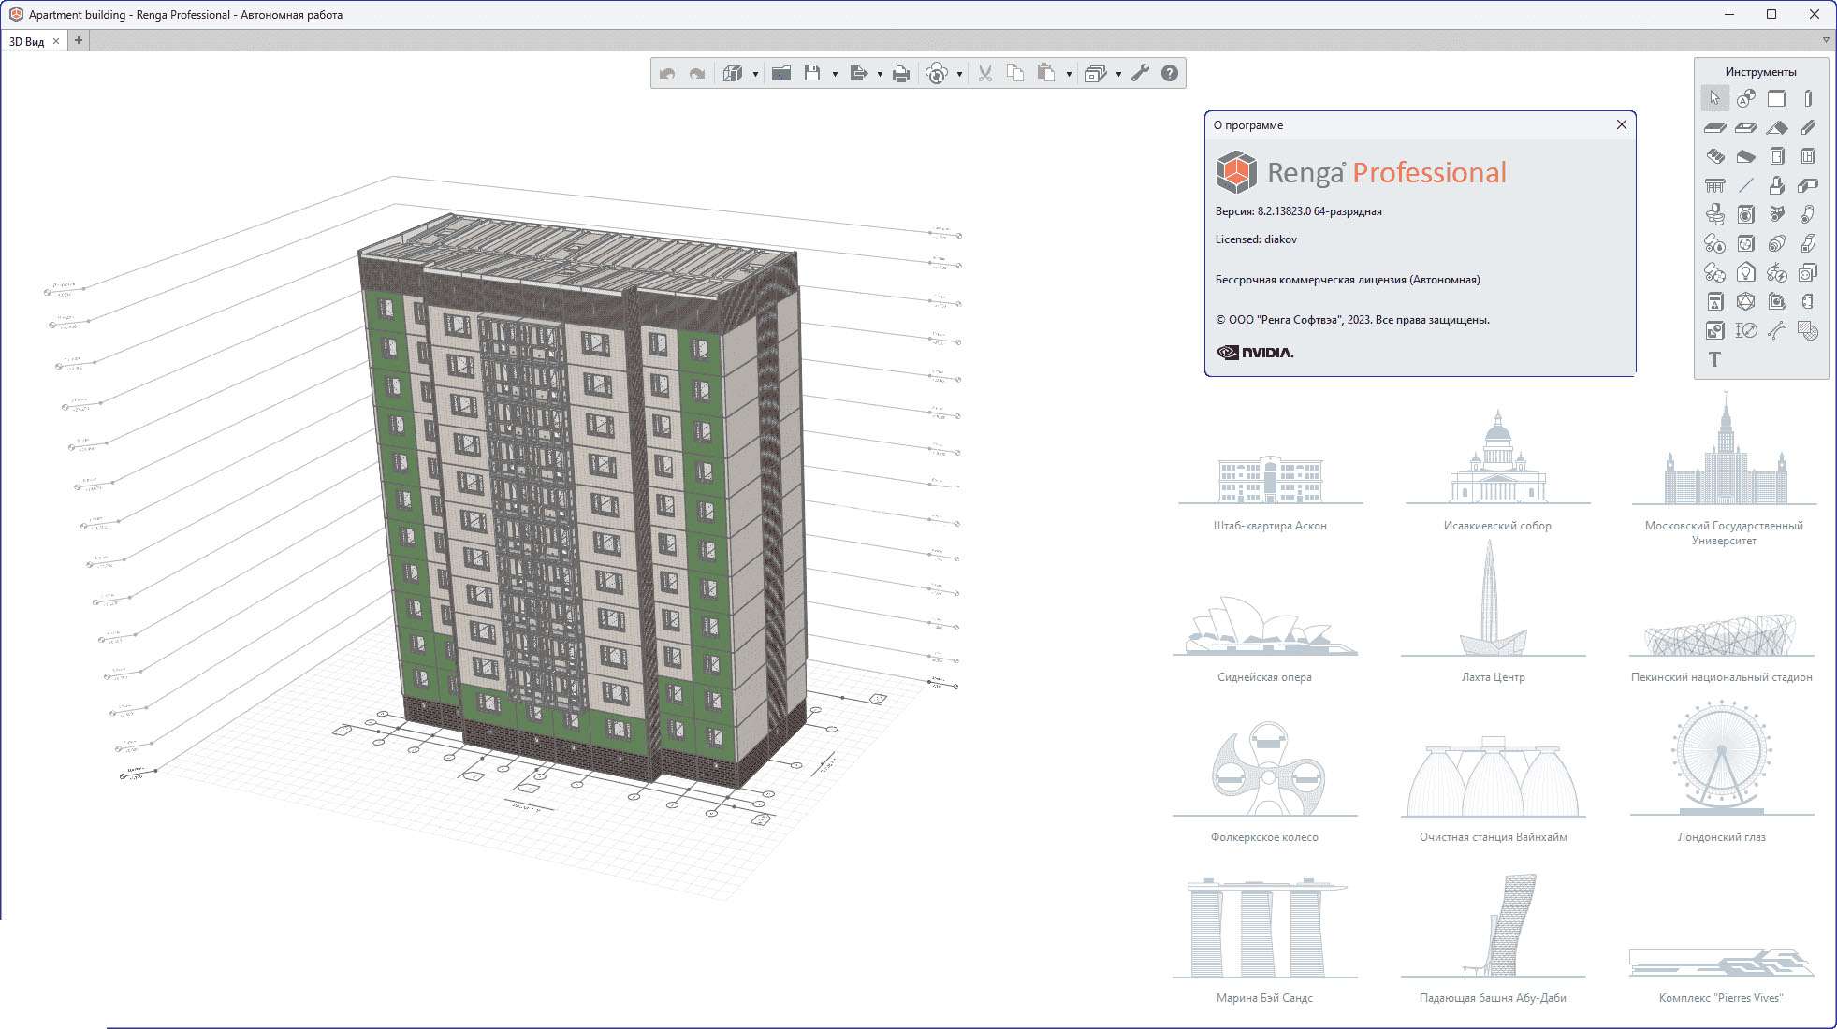This screenshot has width=1837, height=1029.
Task: Activate the Roof tool
Action: pyautogui.click(x=1776, y=127)
